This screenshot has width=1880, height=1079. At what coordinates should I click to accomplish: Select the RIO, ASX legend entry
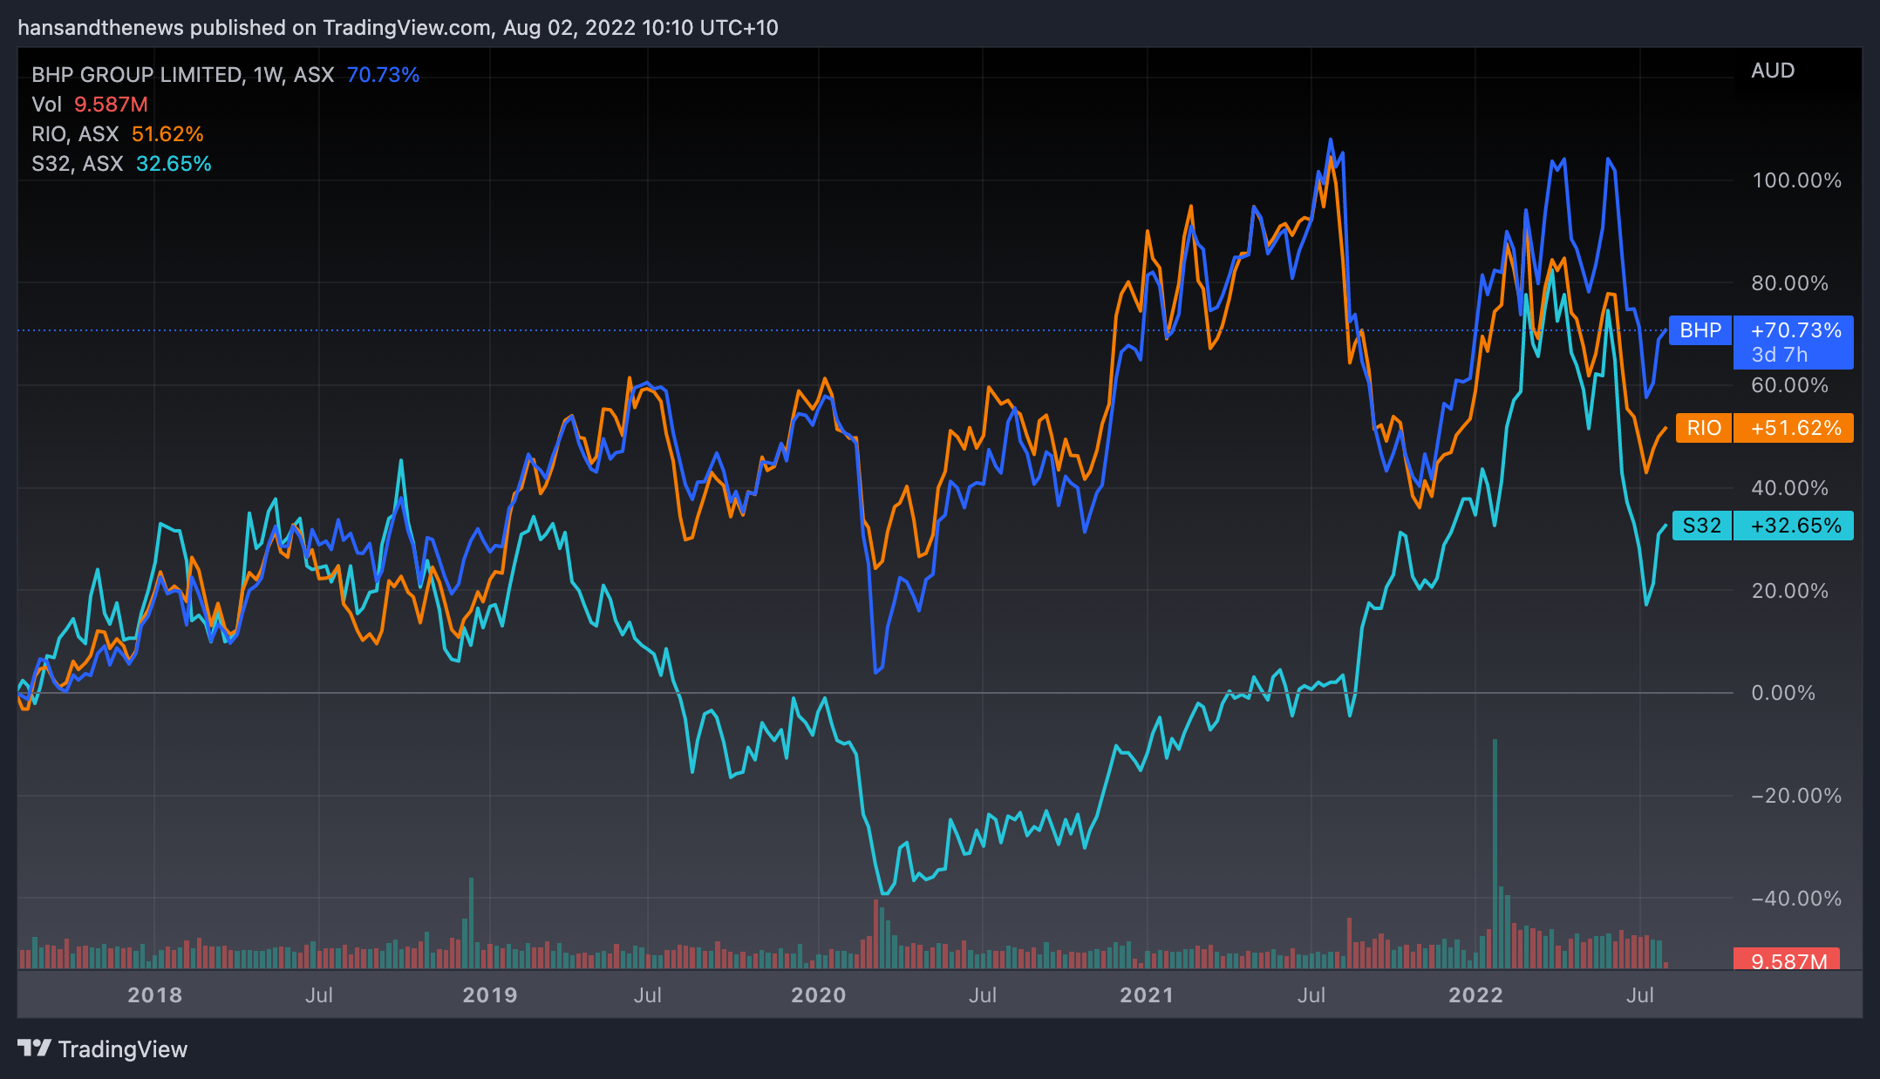coord(75,134)
